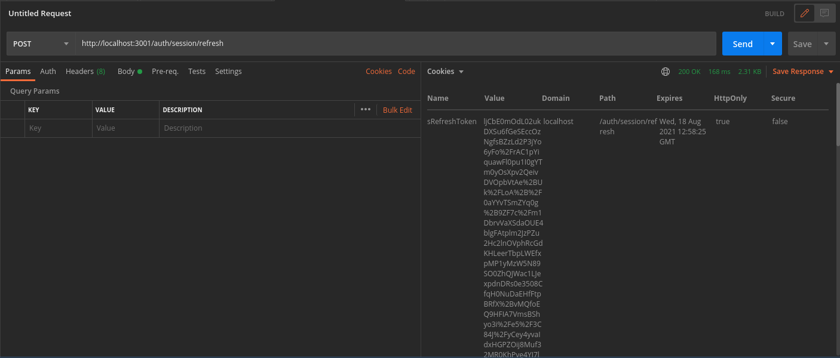Viewport: 840px width, 358px height.
Task: Open the POST method dropdown
Action: tap(41, 43)
